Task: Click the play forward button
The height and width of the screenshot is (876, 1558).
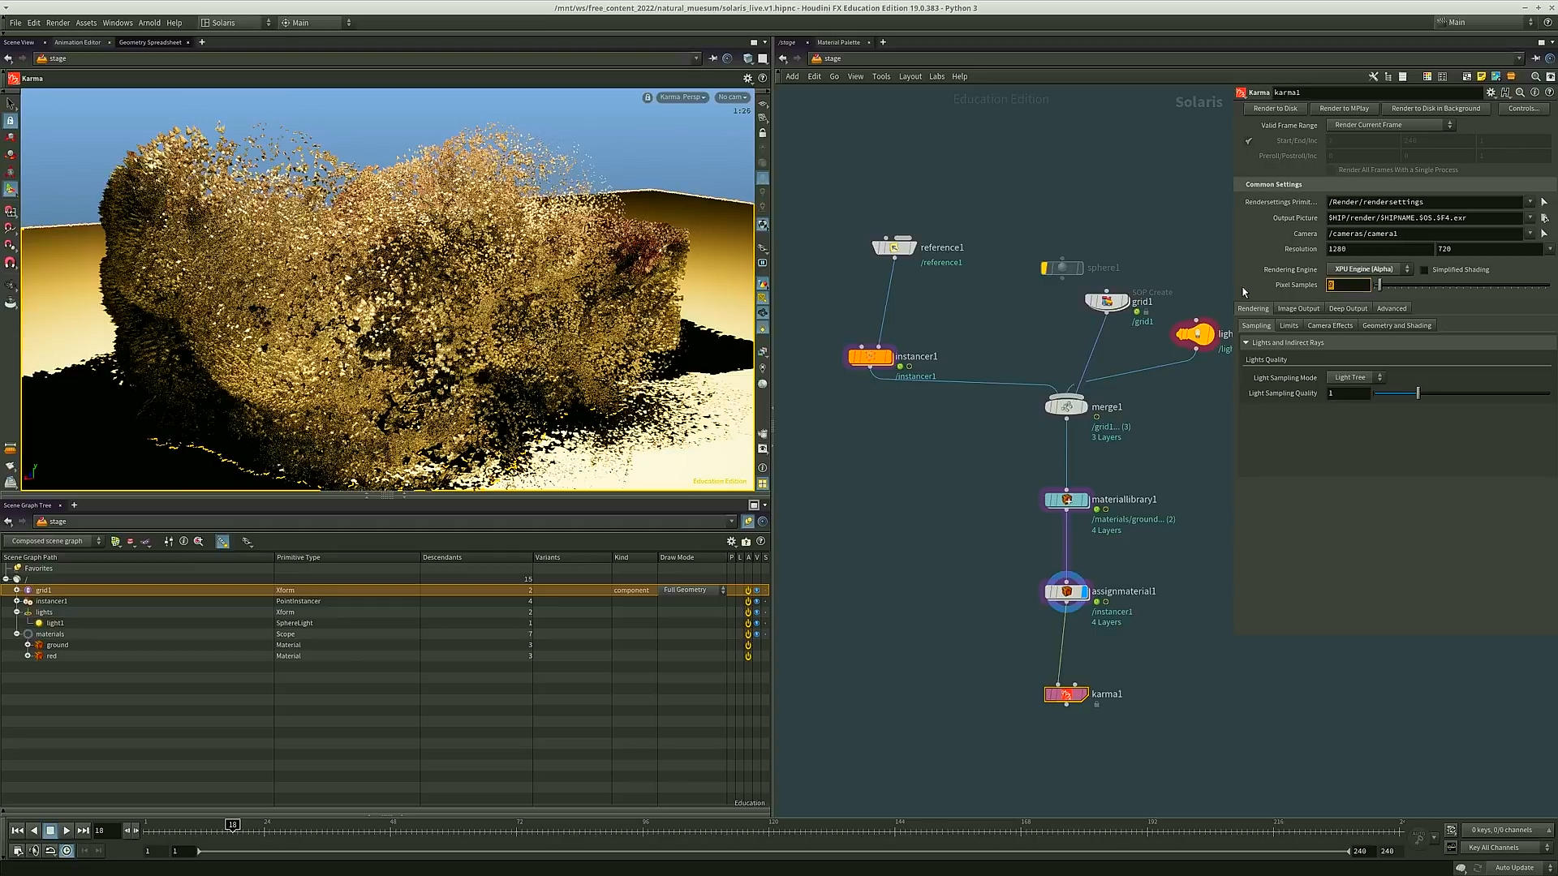Action: (67, 830)
